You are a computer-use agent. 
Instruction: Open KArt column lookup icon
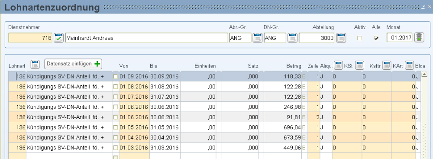(409, 65)
